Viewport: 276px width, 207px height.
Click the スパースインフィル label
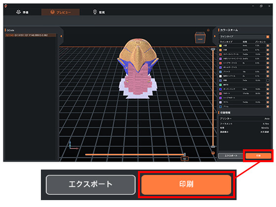(x=231, y=54)
